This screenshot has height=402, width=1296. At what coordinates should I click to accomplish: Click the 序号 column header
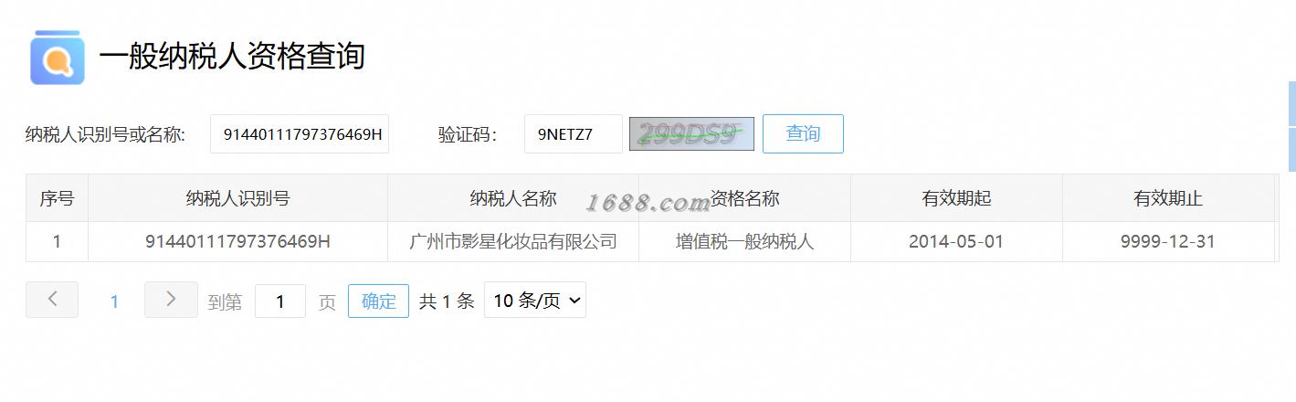(x=57, y=198)
